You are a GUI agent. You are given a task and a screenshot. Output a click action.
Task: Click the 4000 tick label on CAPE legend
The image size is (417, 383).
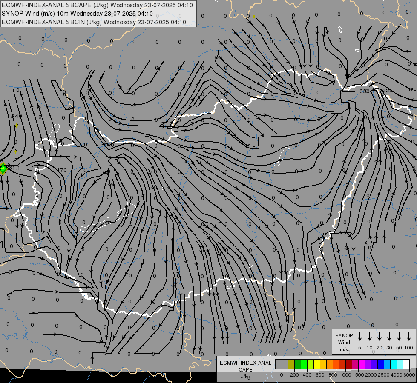[397, 375]
